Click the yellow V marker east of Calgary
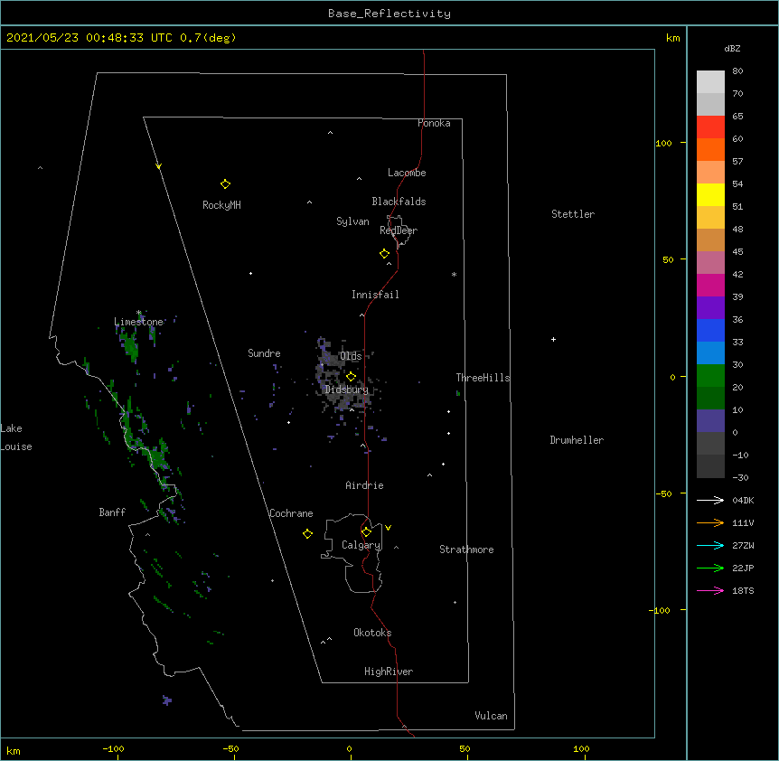Screen dimensions: 779x761 [388, 528]
